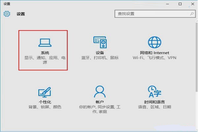Image resolution: width=198 pixels, height=132 pixels.
Task: Click the 网络和 Internet title
Action: (154, 53)
